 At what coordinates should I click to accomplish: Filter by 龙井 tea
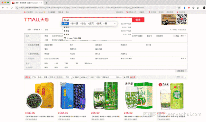[71, 45]
